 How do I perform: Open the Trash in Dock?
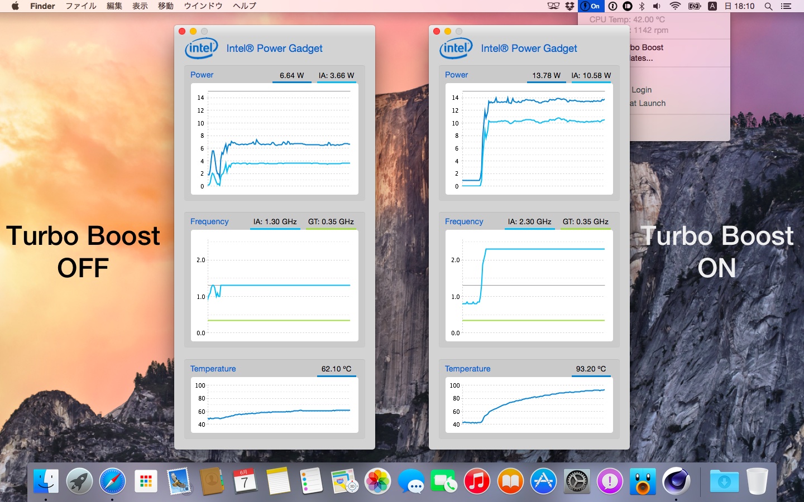click(x=757, y=481)
